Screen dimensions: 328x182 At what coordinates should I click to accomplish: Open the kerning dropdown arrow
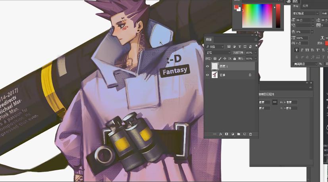(313, 25)
